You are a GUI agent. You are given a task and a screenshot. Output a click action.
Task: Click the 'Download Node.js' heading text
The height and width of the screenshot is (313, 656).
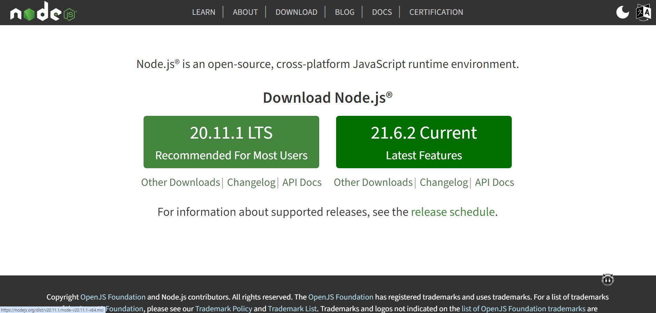click(328, 98)
